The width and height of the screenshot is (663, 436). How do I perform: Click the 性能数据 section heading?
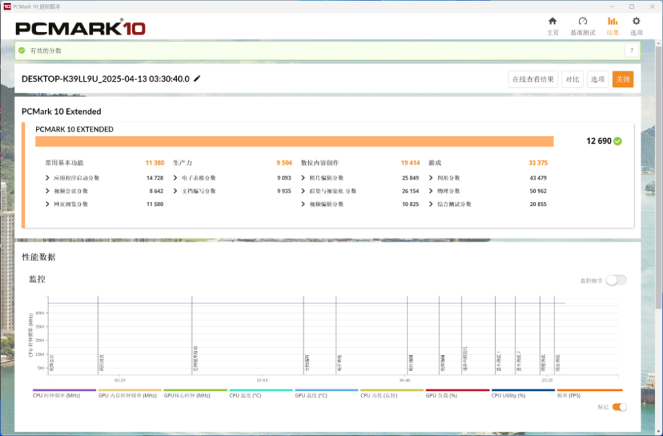coord(39,257)
